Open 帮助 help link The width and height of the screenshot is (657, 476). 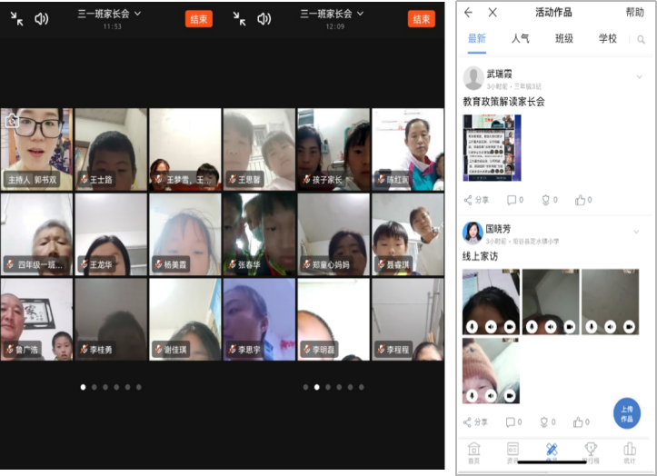click(634, 13)
